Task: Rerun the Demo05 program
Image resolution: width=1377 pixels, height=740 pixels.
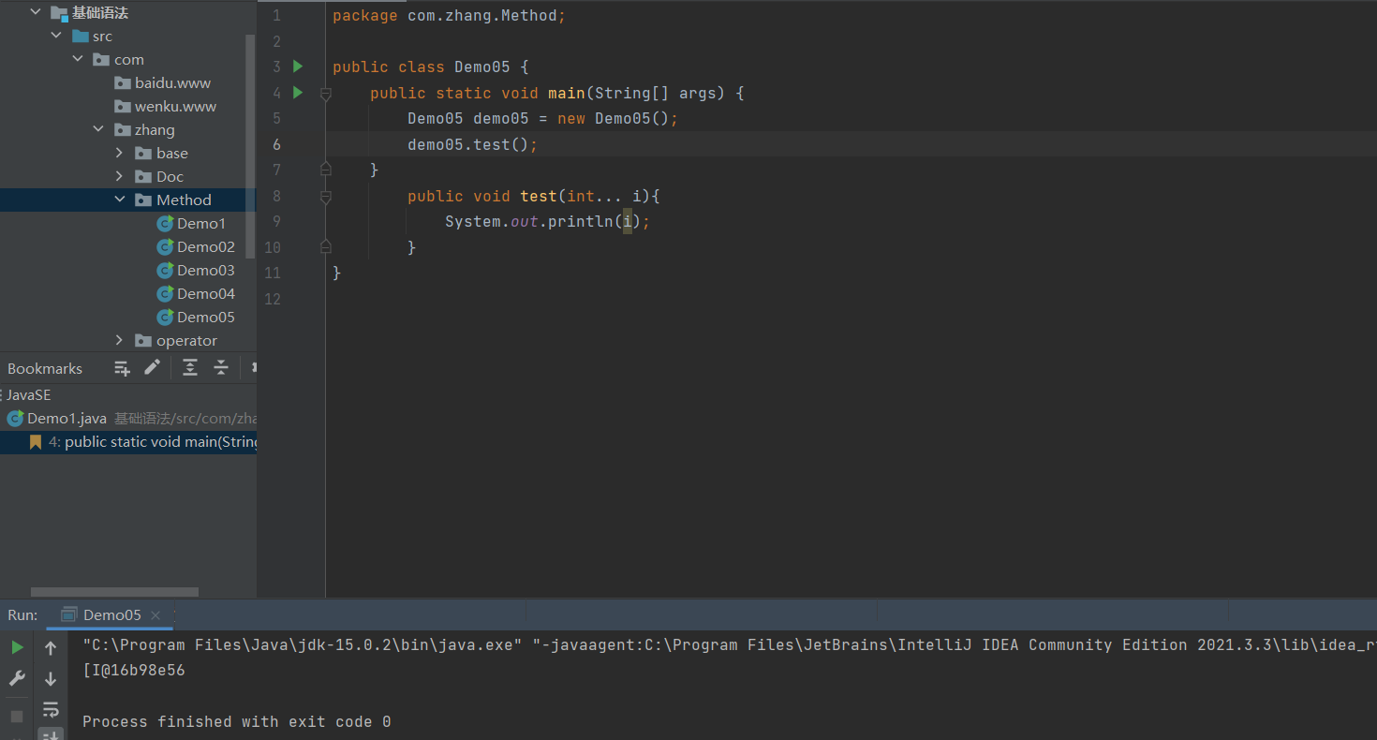Action: click(x=16, y=644)
